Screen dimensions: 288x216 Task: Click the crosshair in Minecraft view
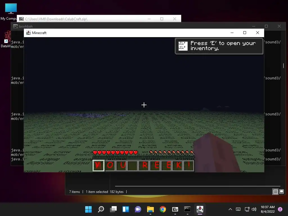144,105
